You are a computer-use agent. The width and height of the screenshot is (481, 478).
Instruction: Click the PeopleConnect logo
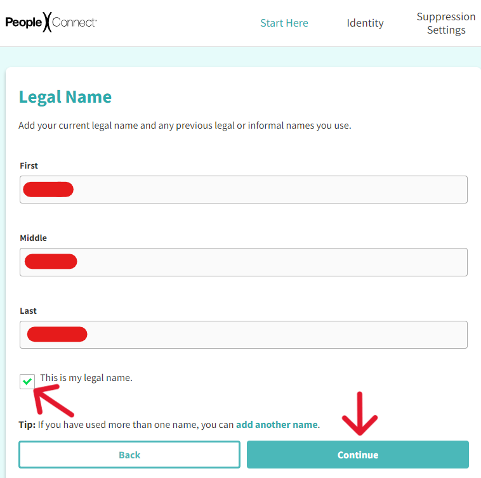[x=51, y=22]
